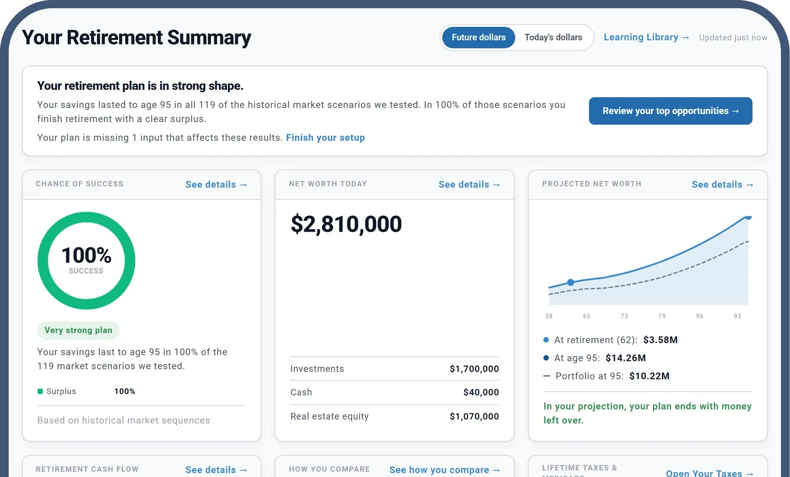Click the At retirement (62) legend dot
Viewport: 790px width, 477px height.
[546, 340]
